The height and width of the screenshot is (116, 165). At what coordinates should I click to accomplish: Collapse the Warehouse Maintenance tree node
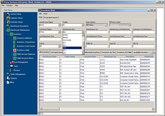click(5, 30)
